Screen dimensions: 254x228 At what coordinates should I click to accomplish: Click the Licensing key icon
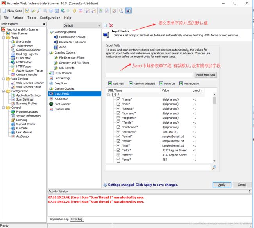click(13, 120)
